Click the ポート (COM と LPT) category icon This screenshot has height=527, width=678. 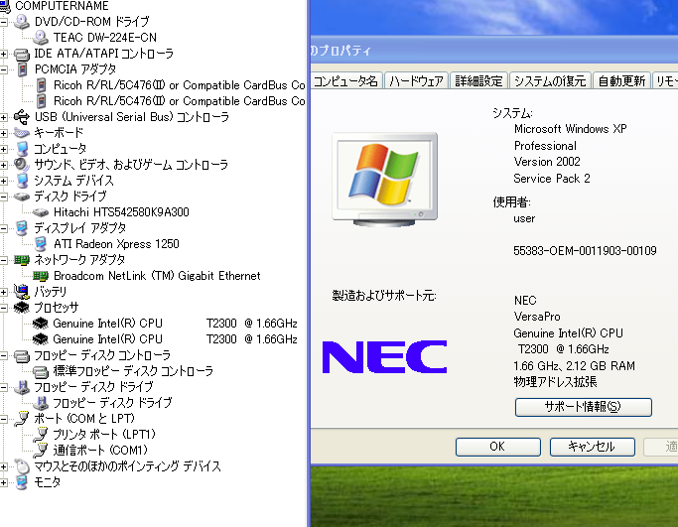[22, 419]
